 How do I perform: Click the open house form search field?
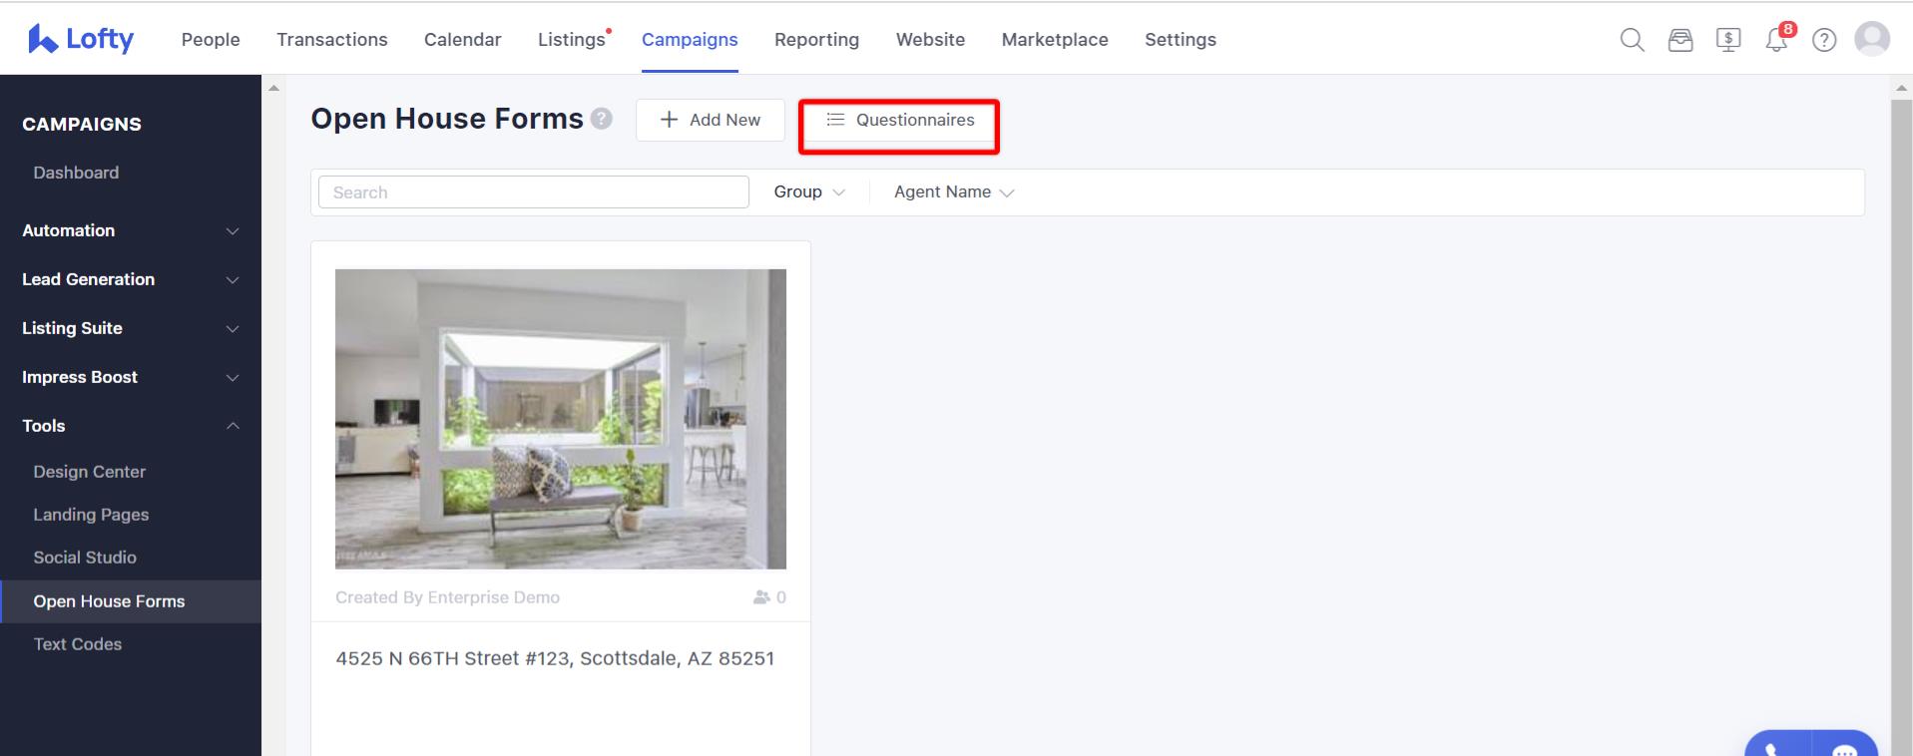pyautogui.click(x=534, y=192)
